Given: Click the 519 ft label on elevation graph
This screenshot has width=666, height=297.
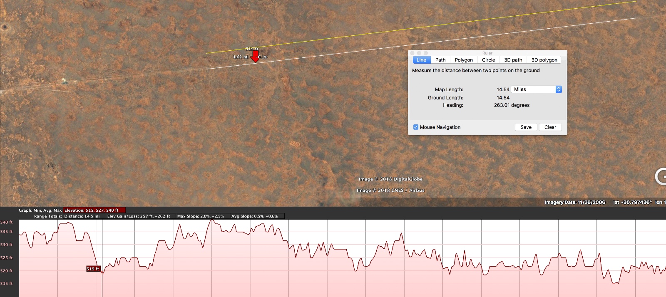Looking at the screenshot, I should 93,269.
